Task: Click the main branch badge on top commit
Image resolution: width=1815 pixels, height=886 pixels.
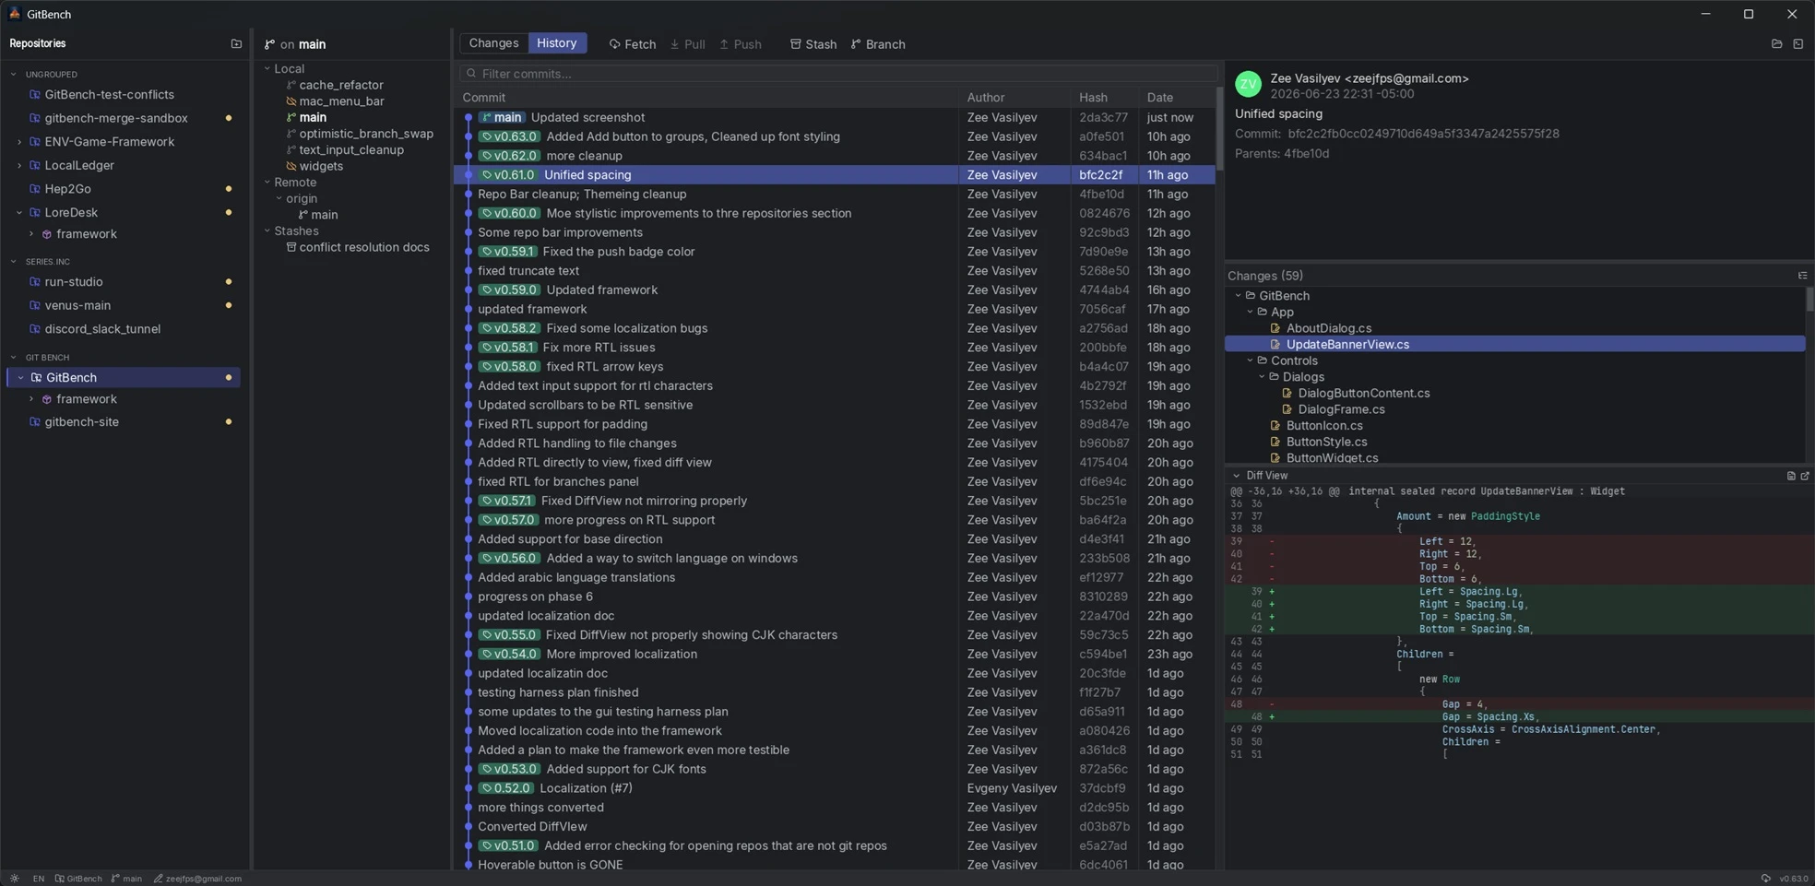Action: point(502,117)
